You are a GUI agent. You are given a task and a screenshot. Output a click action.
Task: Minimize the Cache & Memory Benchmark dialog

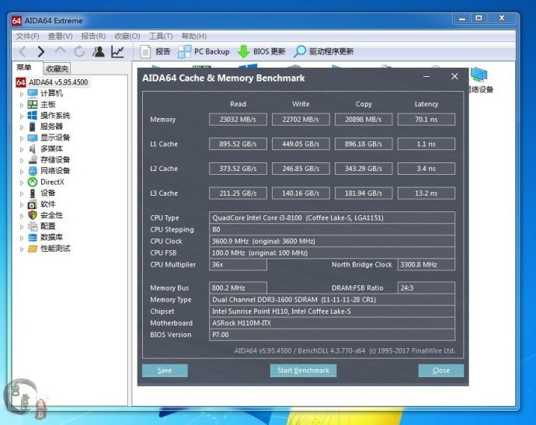click(x=426, y=77)
